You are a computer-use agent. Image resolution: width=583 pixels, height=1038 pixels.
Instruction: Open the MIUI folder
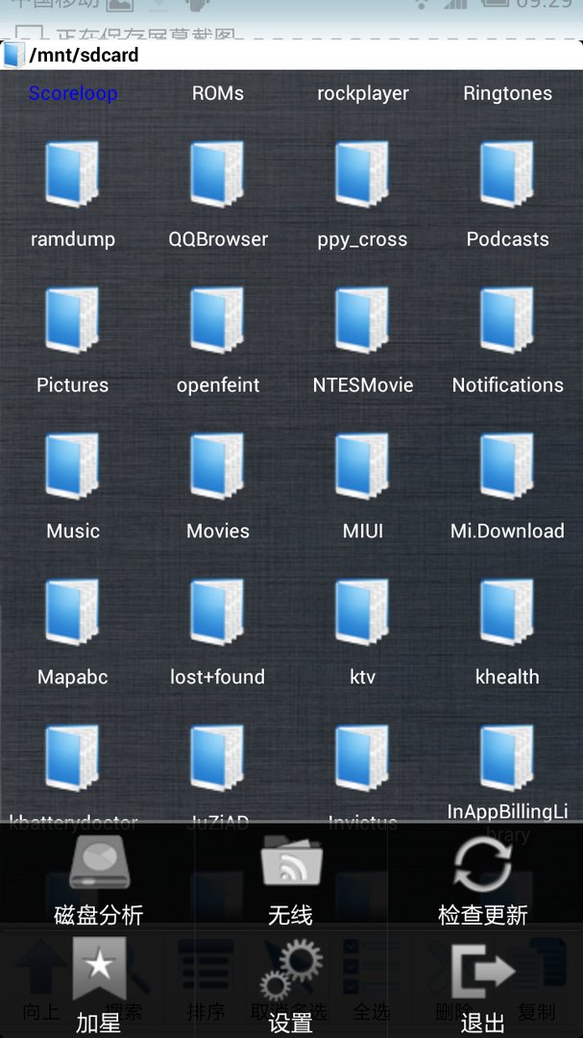click(363, 484)
